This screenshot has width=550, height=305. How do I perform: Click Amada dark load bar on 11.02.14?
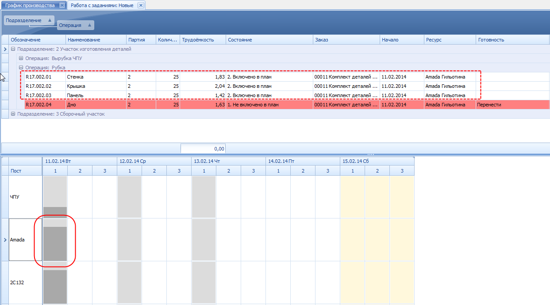pyautogui.click(x=55, y=244)
